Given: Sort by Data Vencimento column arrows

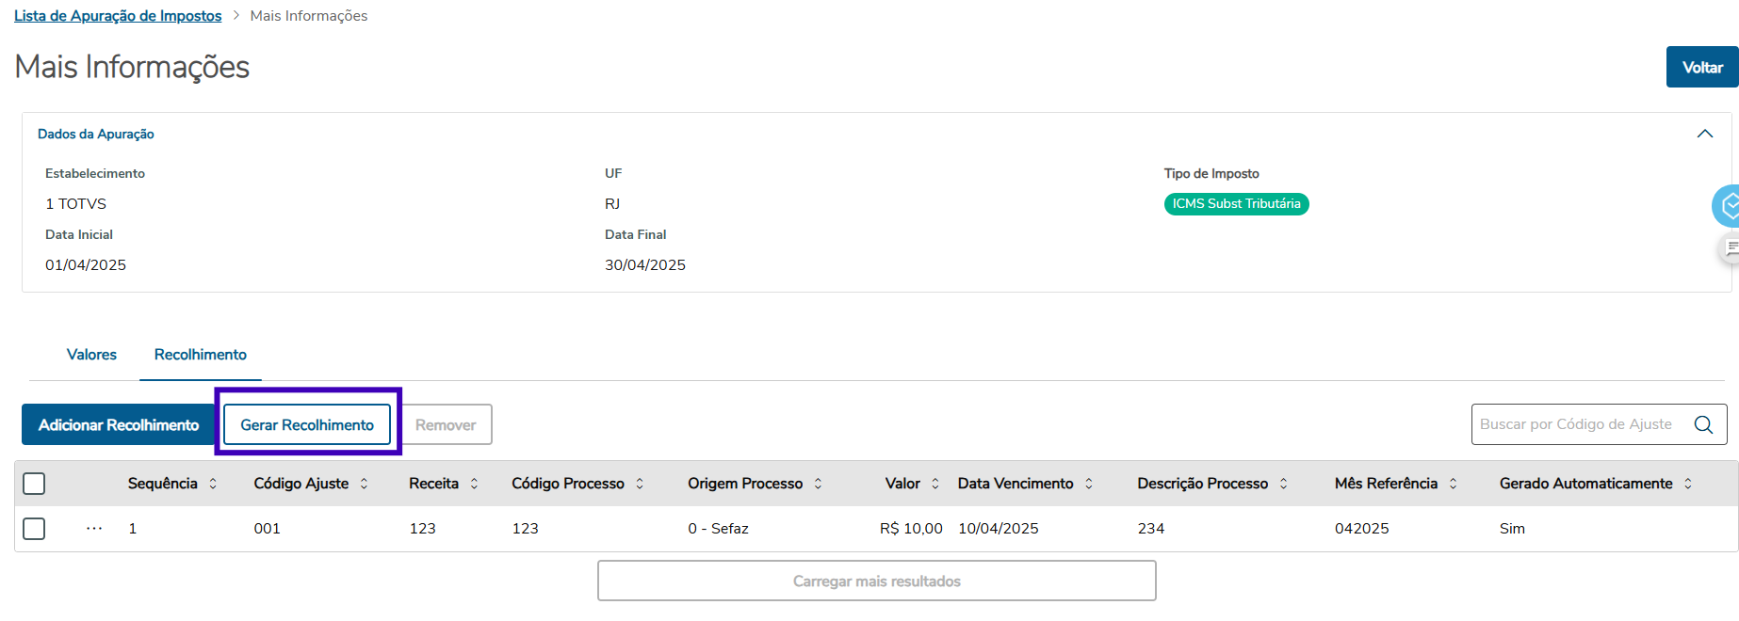Looking at the screenshot, I should point(1089,484).
